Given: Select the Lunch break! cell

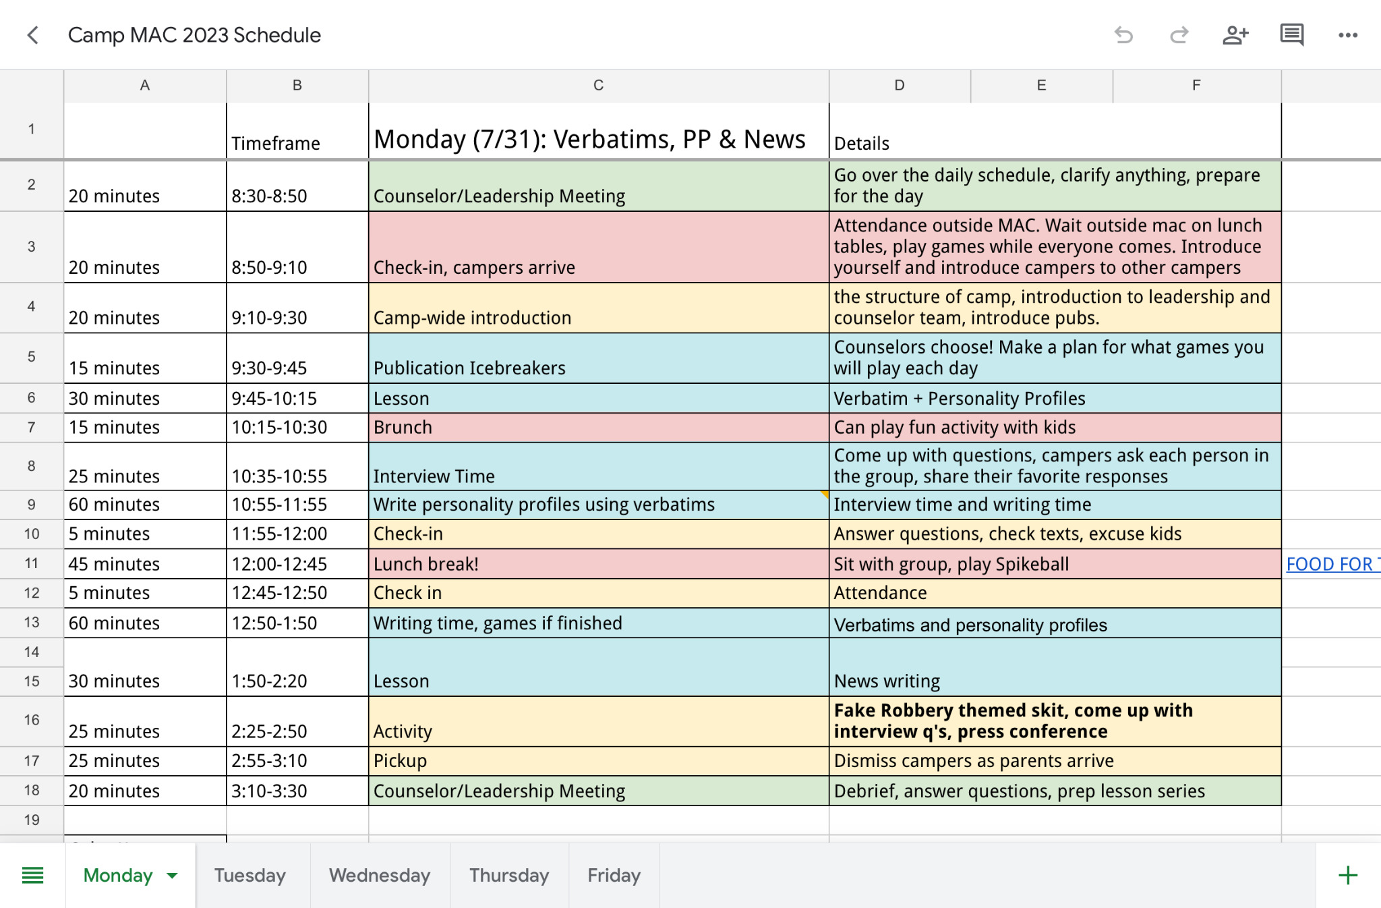Looking at the screenshot, I should (x=599, y=564).
